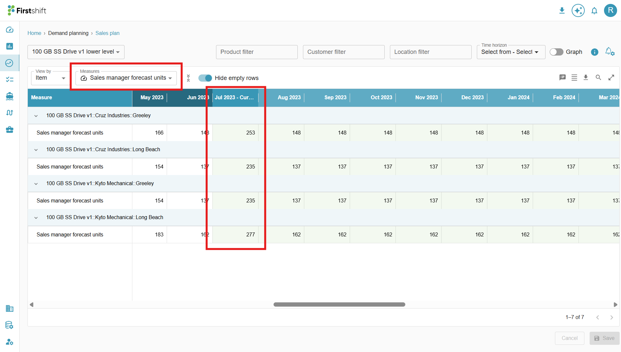Screen dimensions: 621x352
Task: Open the user settings sidebar icon
Action: pyautogui.click(x=9, y=342)
